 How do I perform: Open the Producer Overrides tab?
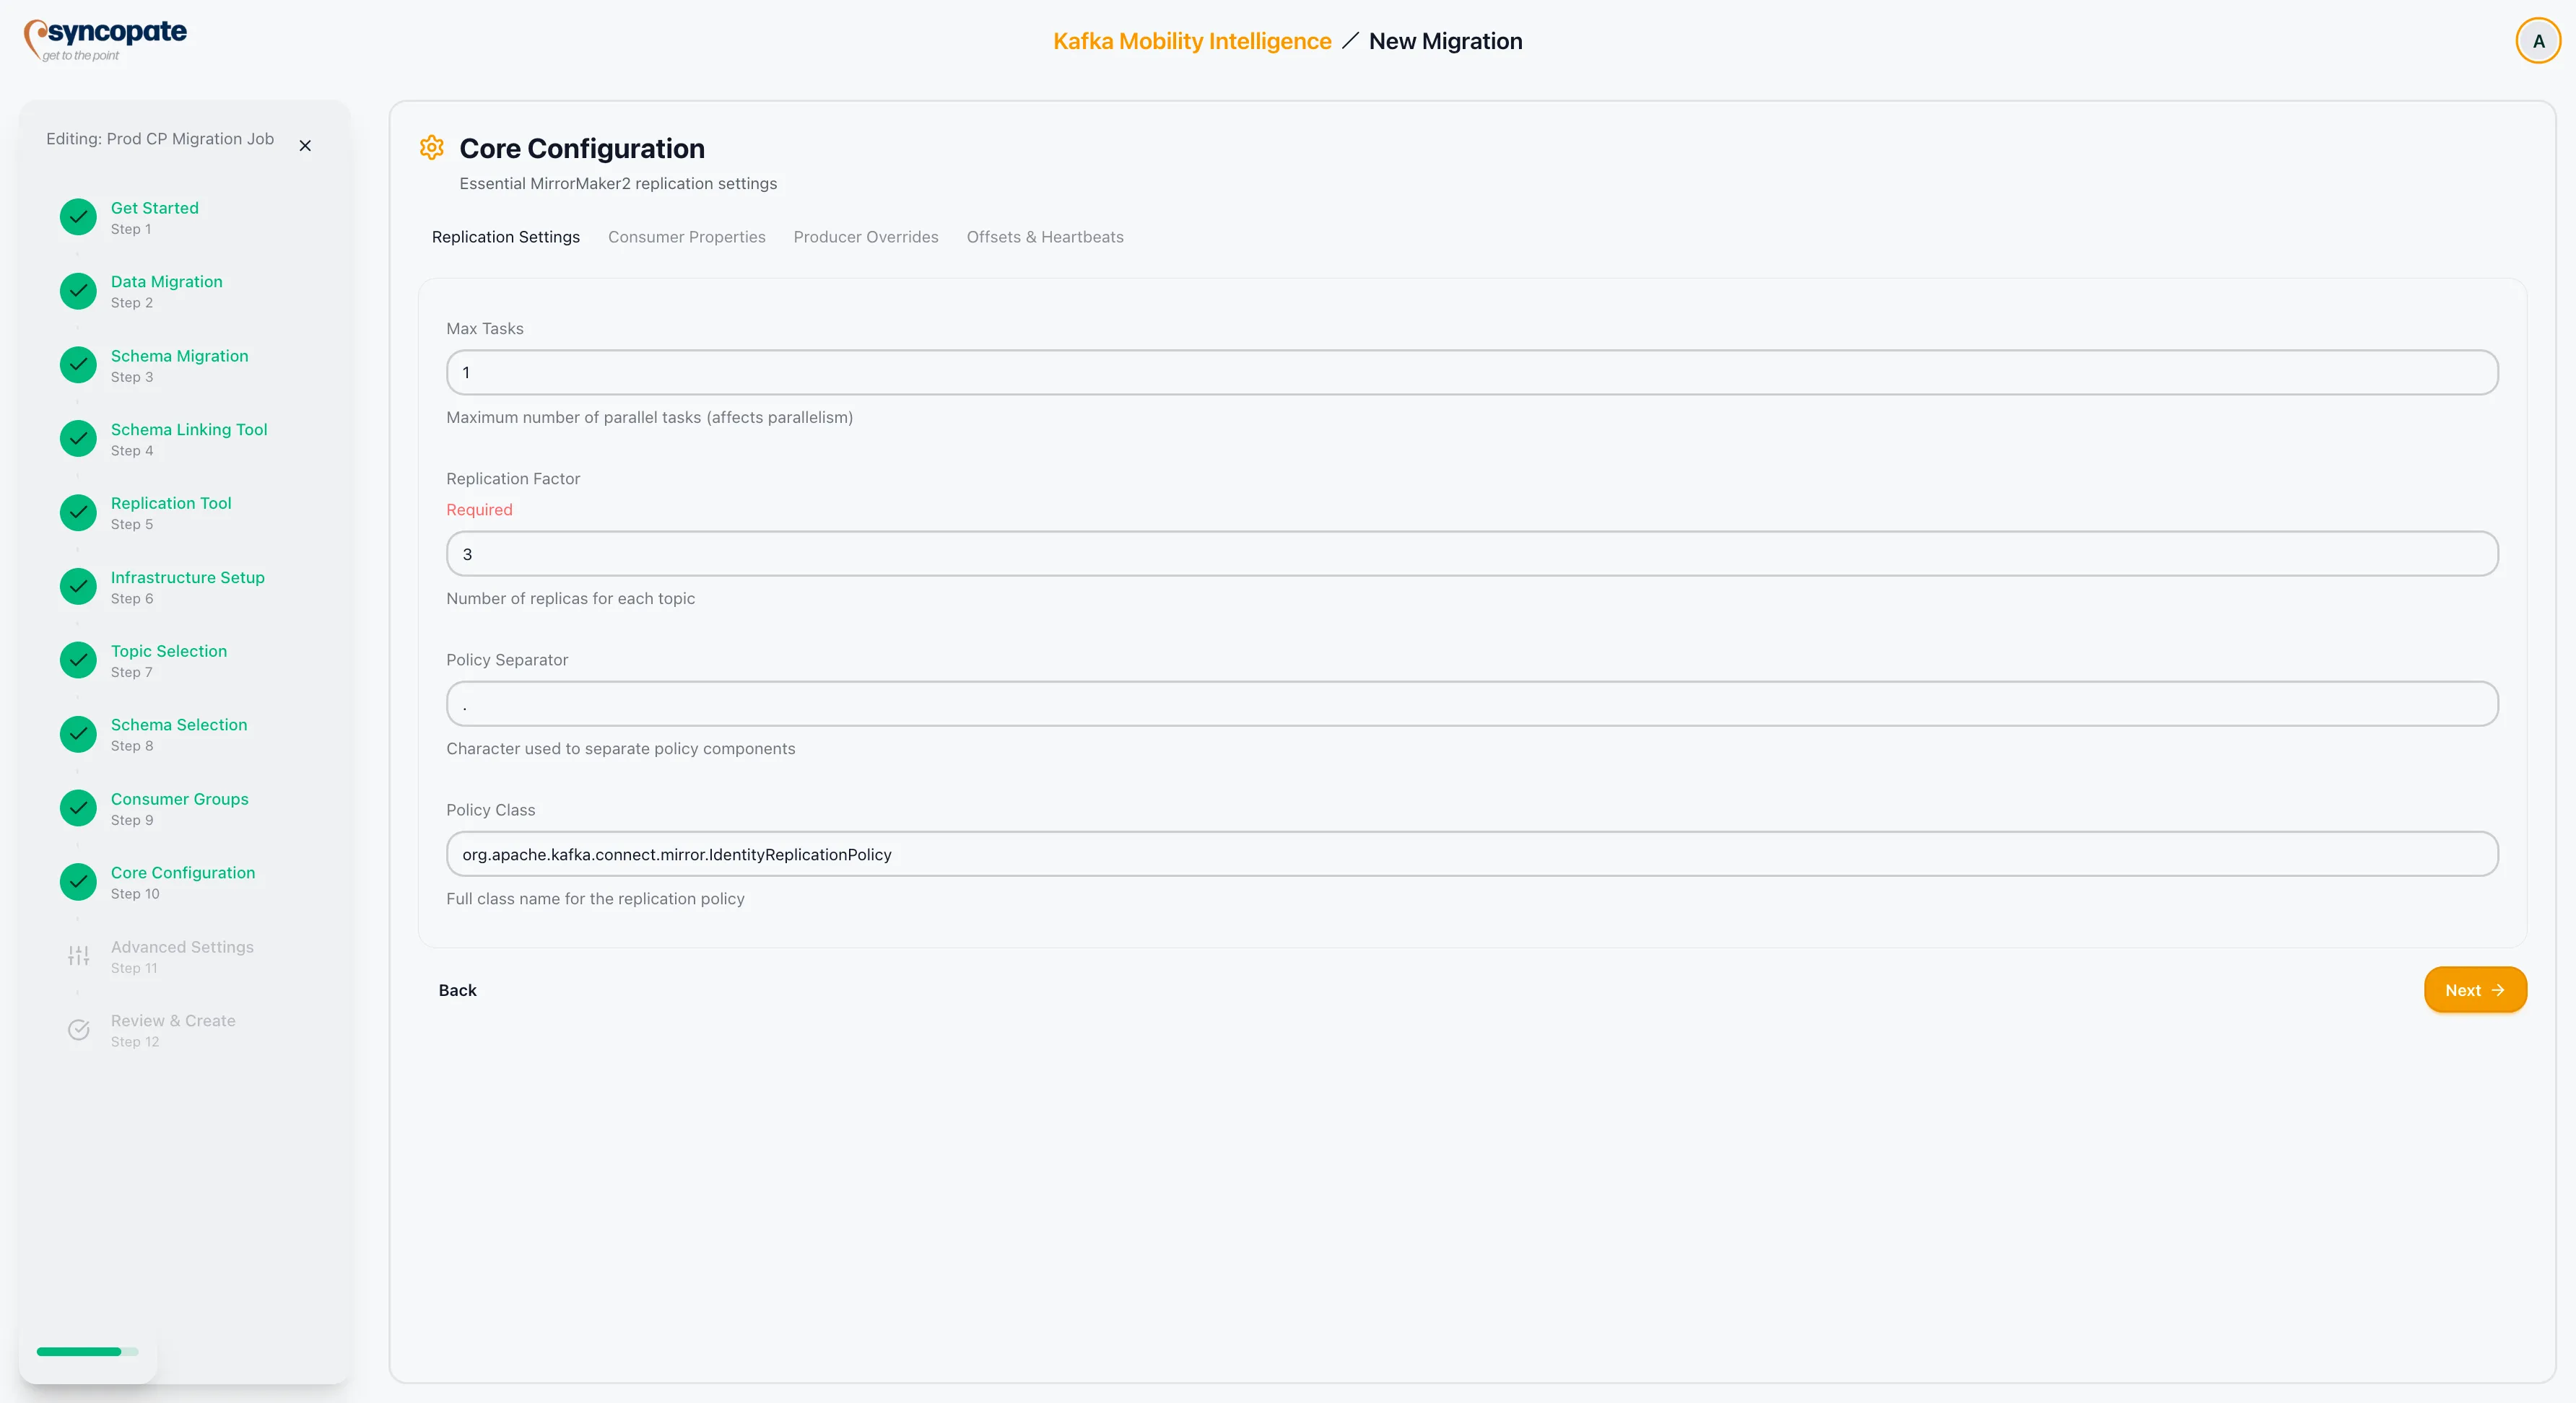865,237
